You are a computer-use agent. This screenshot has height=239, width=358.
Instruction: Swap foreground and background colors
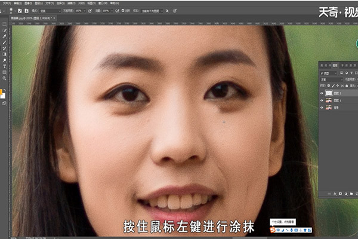pyautogui.click(x=4, y=90)
